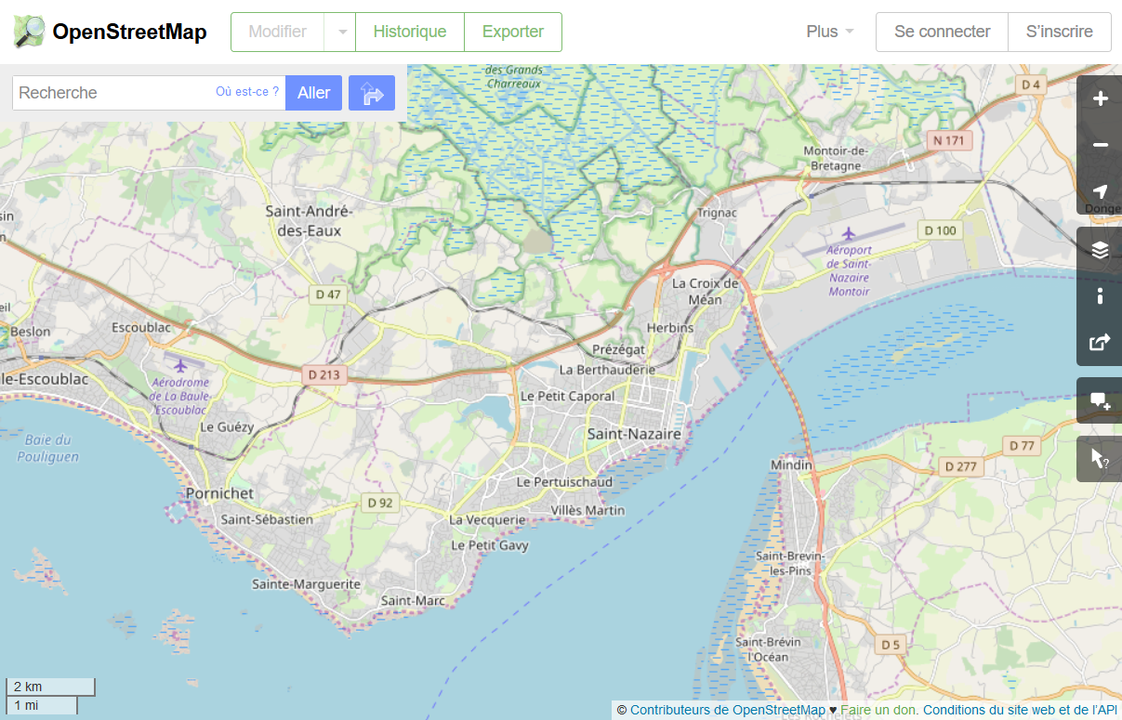Click the Mindin label
The image size is (1122, 720).
click(x=792, y=465)
